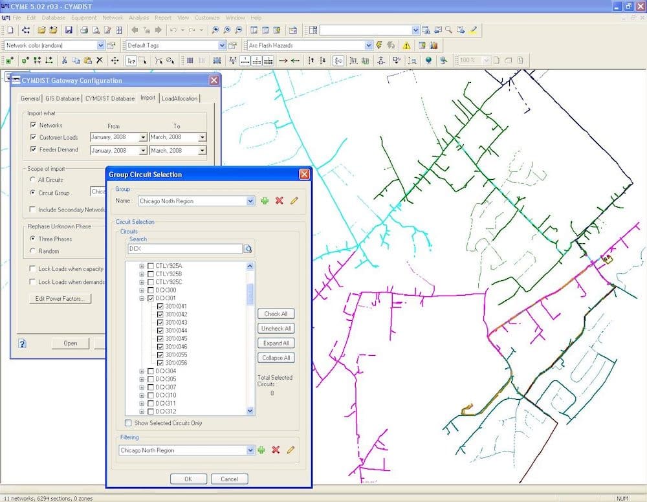
Task: Click the lightning bolt analysis icon
Action: coord(378,45)
